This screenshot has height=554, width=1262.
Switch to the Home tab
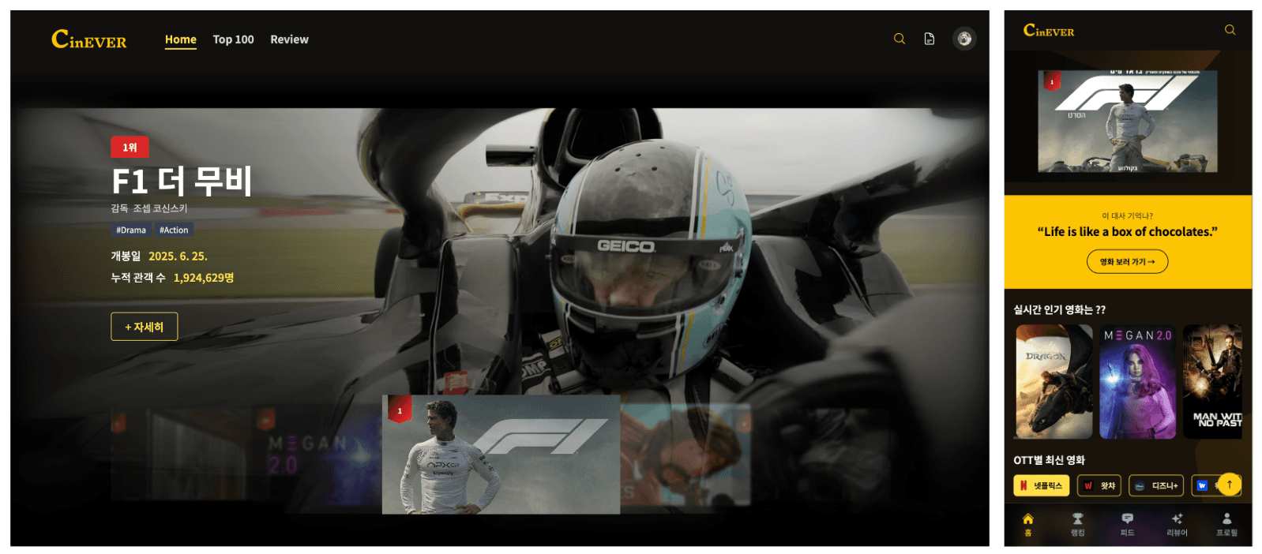[181, 39]
